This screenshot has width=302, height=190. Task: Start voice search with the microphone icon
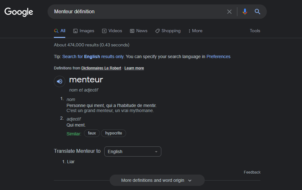pyautogui.click(x=245, y=12)
